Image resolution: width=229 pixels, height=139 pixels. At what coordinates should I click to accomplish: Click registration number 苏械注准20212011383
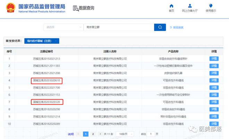pos(46,66)
